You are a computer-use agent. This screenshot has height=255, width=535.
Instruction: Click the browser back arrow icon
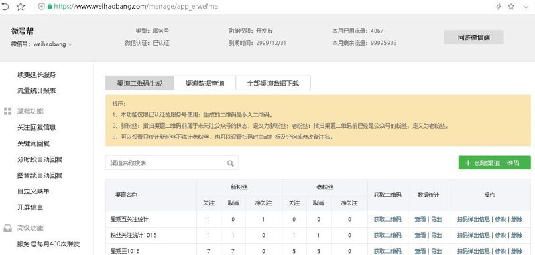5,7
